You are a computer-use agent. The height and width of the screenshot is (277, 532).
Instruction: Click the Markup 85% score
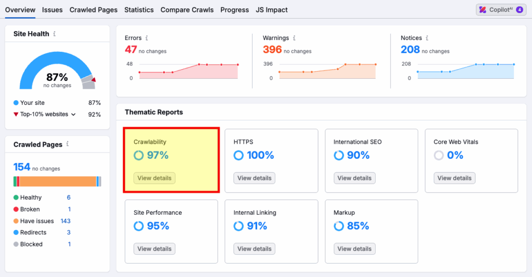[x=358, y=226]
